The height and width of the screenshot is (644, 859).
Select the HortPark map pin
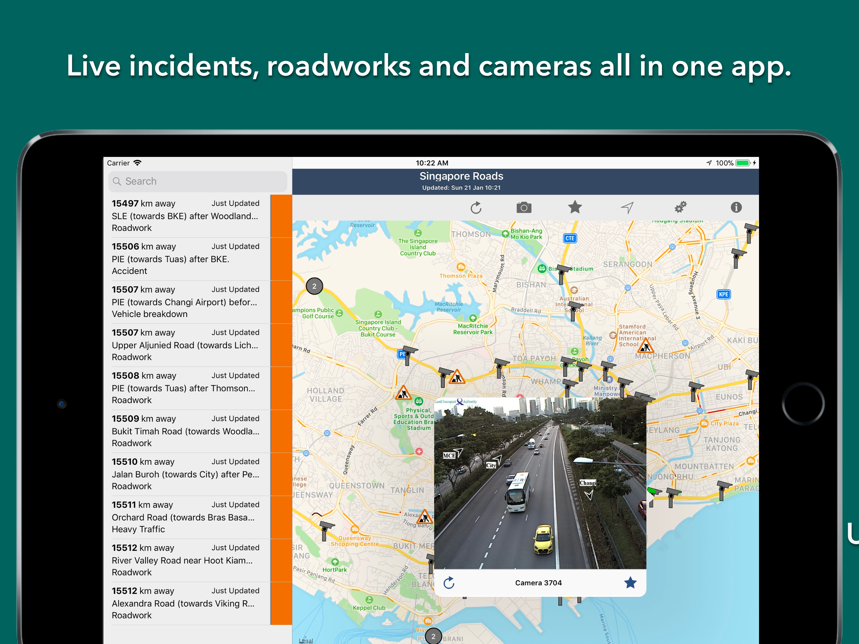click(x=335, y=562)
